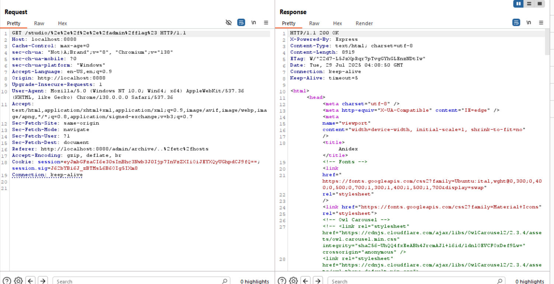Go to next search match in Response

click(x=318, y=281)
